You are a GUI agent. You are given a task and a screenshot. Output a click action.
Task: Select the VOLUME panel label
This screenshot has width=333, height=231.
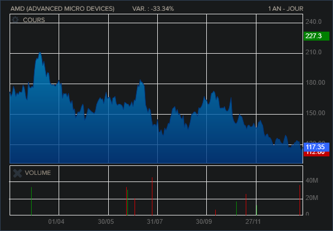[38, 173]
